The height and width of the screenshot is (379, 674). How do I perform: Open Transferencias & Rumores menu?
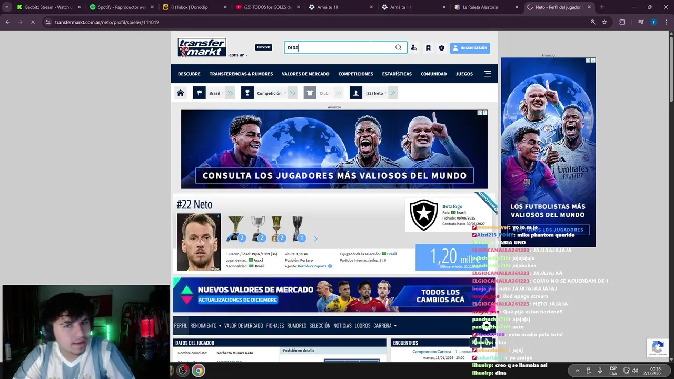point(241,74)
